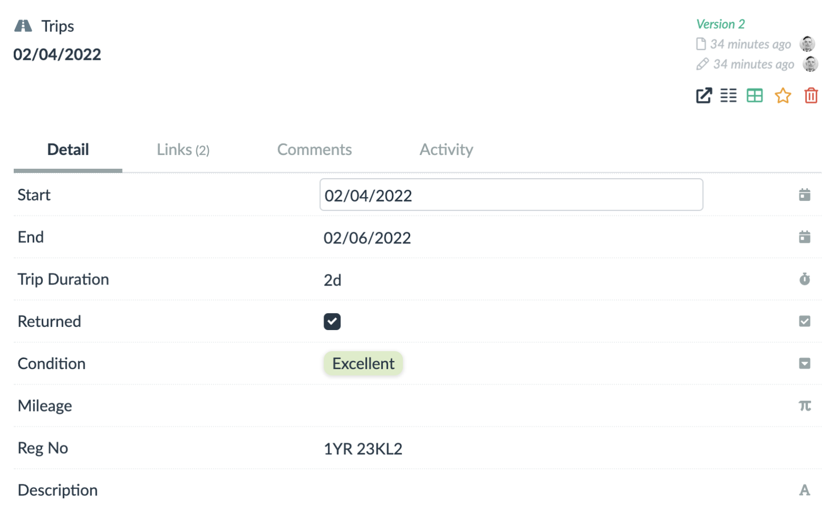Open the Comments tab
The width and height of the screenshot is (829, 522).
[x=315, y=150]
